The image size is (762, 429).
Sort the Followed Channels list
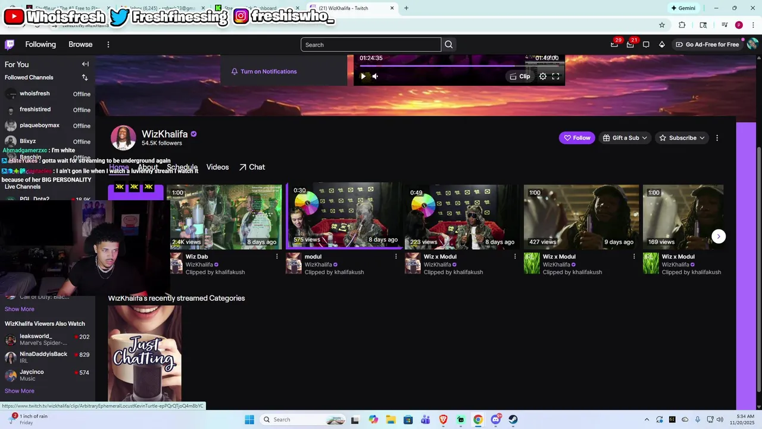[x=85, y=77]
